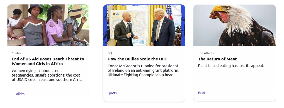Click the woman in pink shirt

(57, 27)
